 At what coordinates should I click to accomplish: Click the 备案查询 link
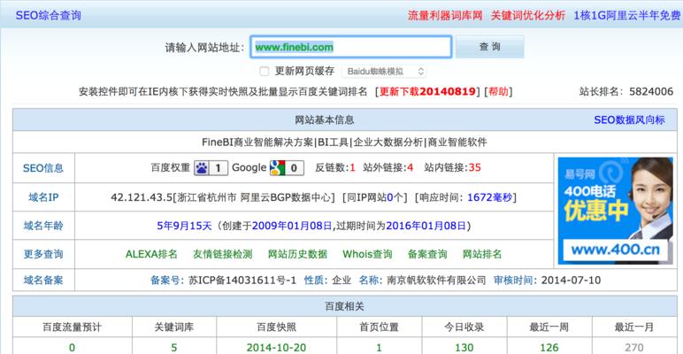(427, 254)
